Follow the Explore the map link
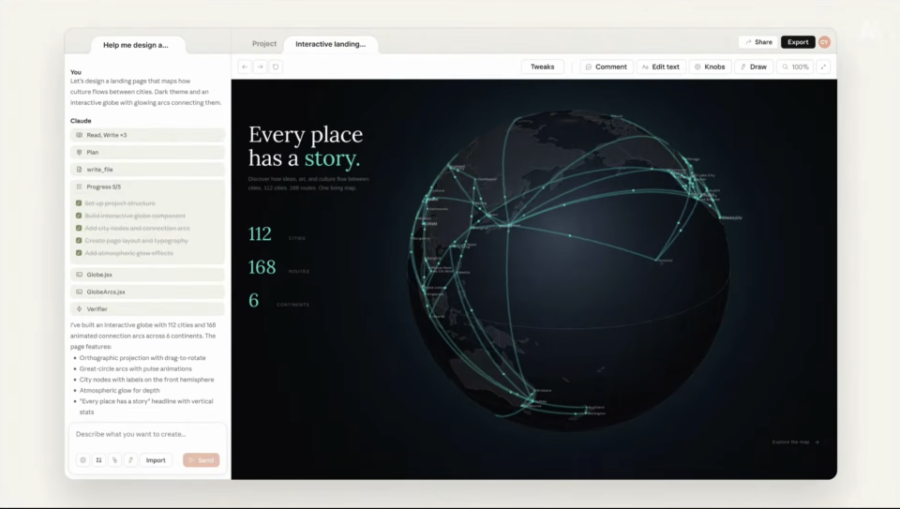This screenshot has width=900, height=509. [796, 442]
